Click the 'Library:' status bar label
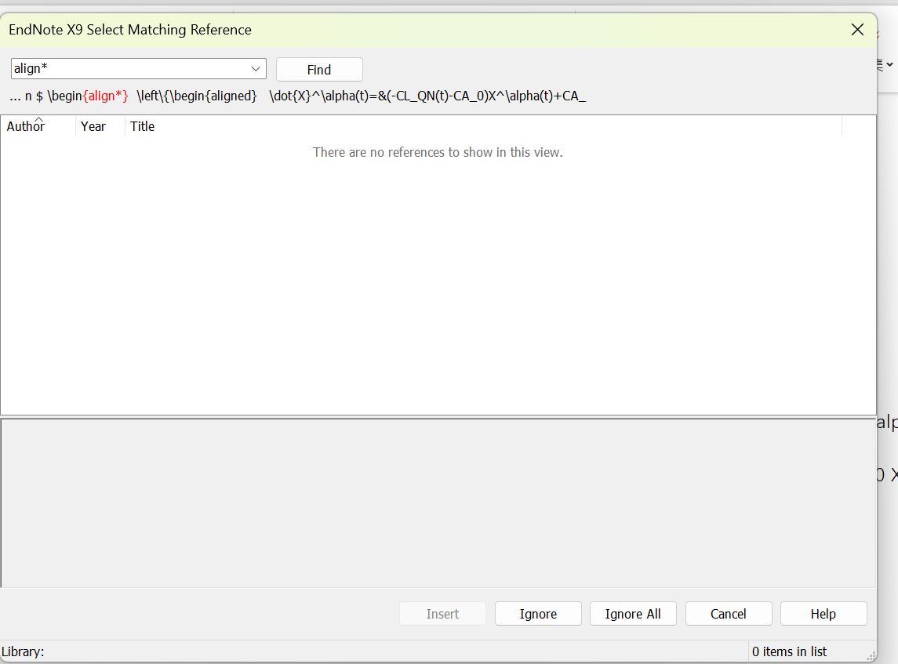 [x=23, y=651]
